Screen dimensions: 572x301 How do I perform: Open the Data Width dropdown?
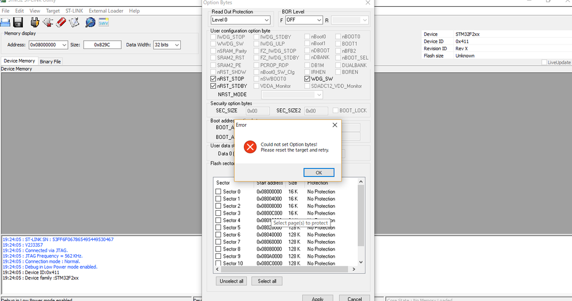tap(167, 45)
